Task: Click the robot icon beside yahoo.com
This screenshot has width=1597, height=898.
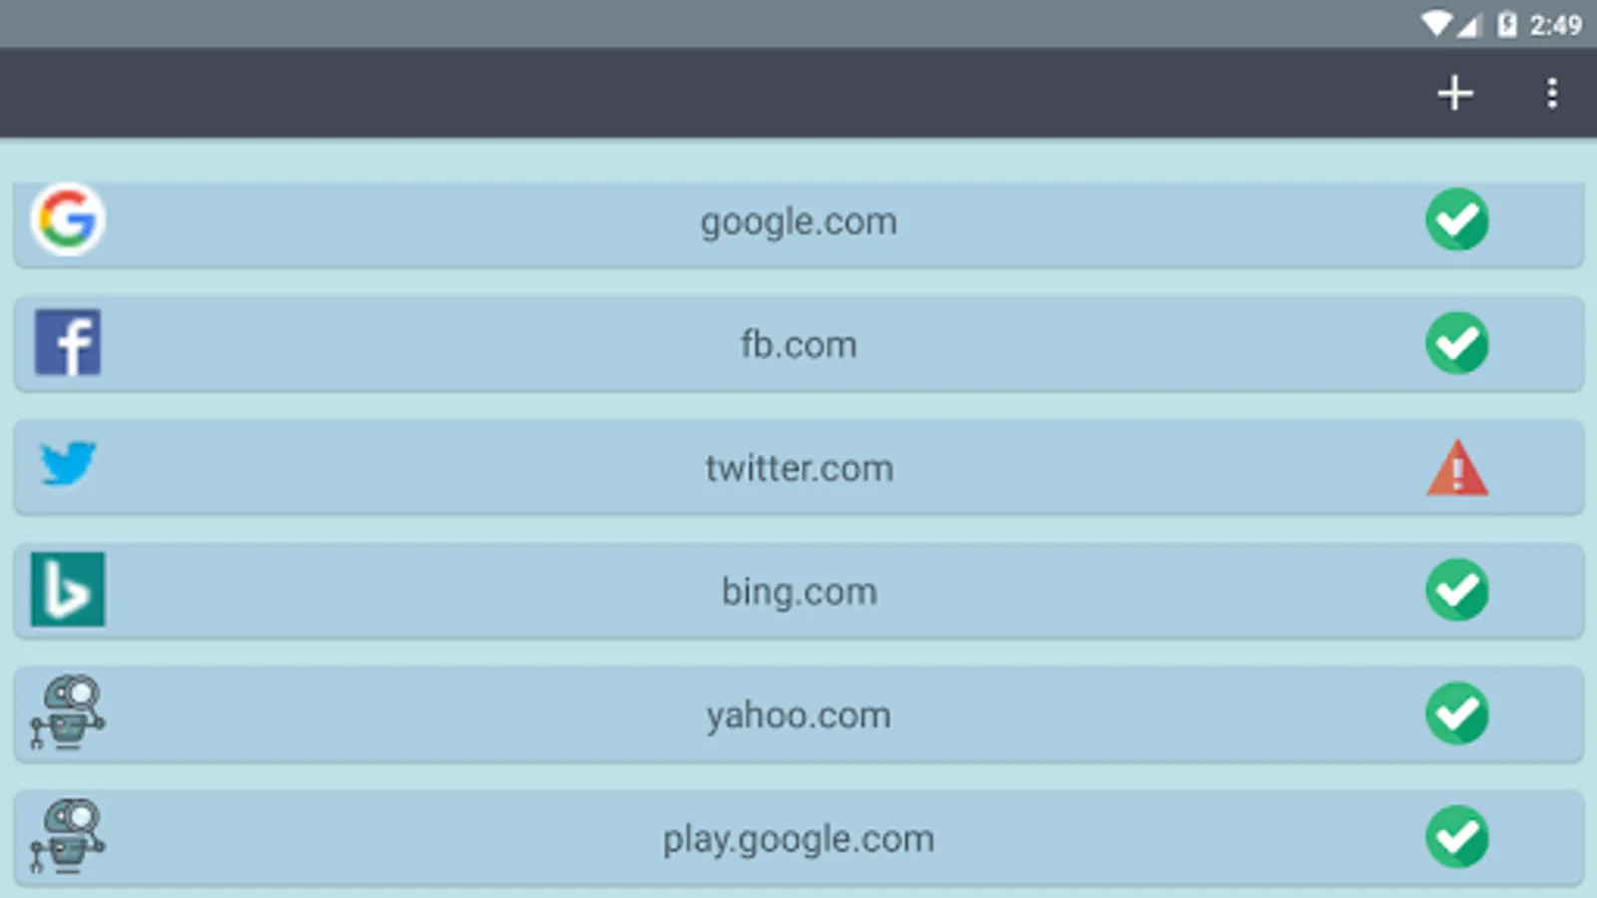Action: (68, 712)
